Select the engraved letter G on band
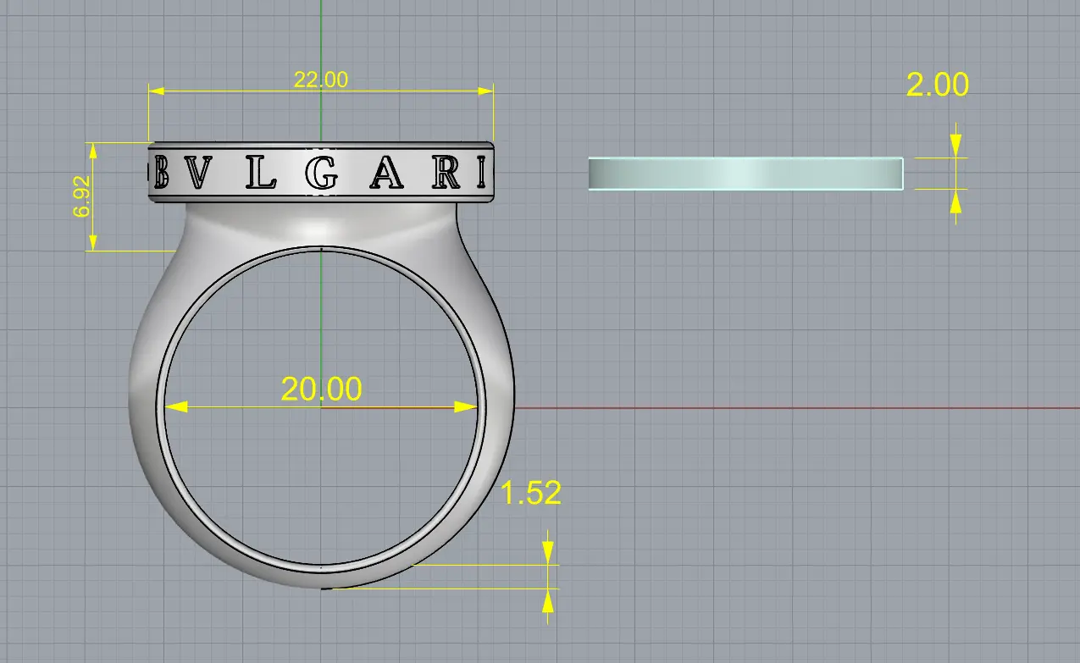The height and width of the screenshot is (663, 1080). point(322,174)
